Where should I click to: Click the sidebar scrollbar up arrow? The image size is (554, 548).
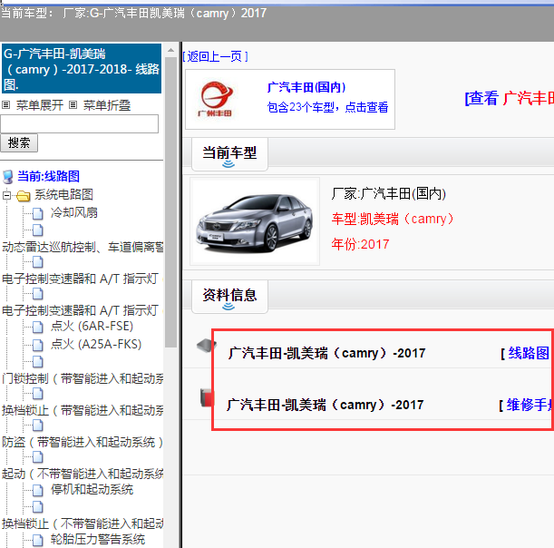[x=171, y=50]
